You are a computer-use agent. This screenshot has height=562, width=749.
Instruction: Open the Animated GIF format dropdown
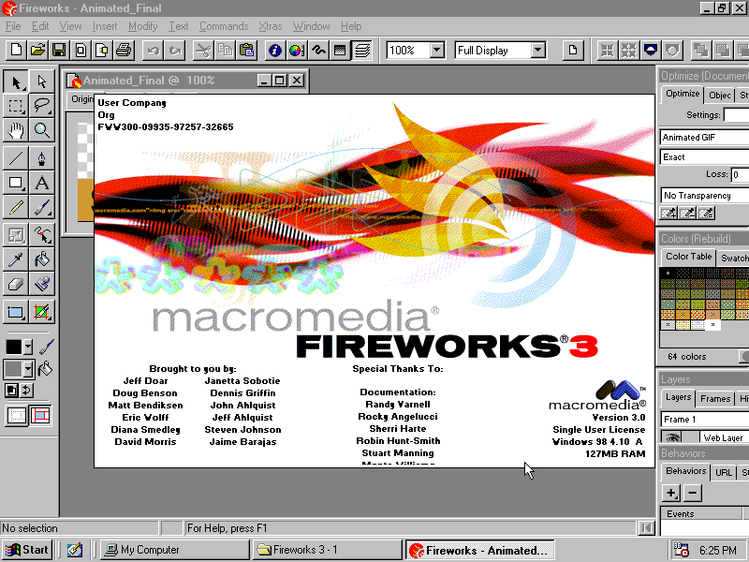coord(705,137)
